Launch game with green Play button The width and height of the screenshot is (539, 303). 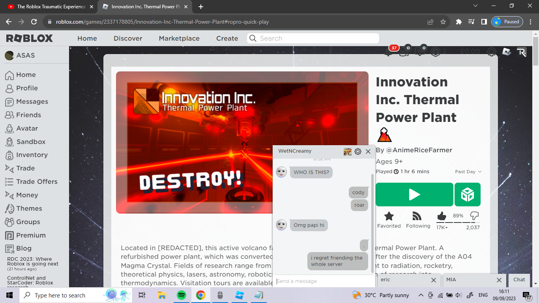(x=414, y=195)
